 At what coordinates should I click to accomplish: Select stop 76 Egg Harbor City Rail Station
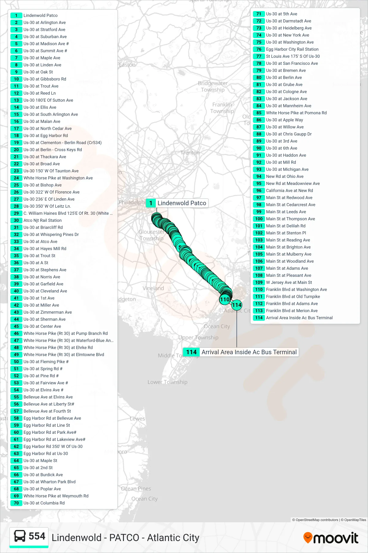[286, 49]
